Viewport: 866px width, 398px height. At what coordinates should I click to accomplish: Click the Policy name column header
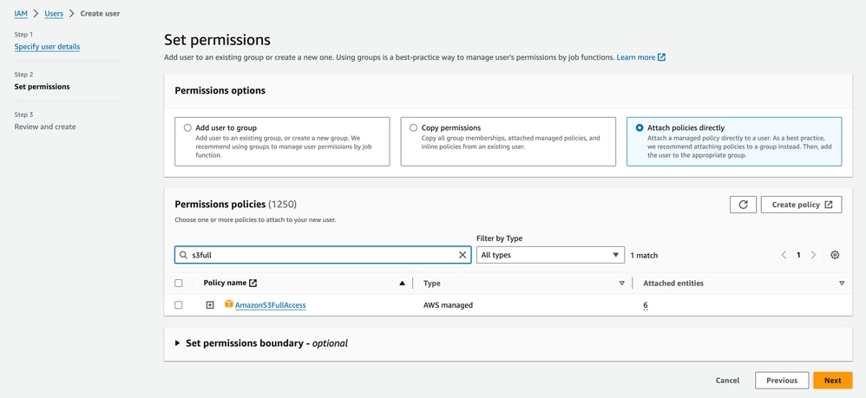[x=225, y=284]
